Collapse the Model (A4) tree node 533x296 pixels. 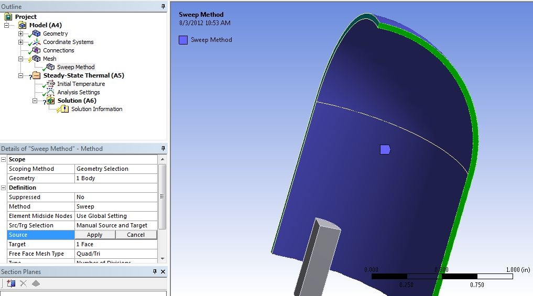[6, 25]
